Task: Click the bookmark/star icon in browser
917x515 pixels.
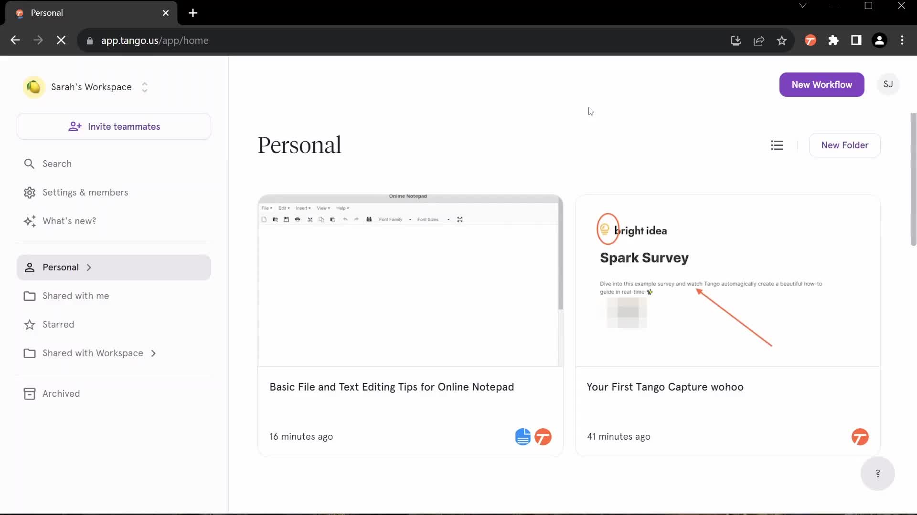Action: [782, 40]
